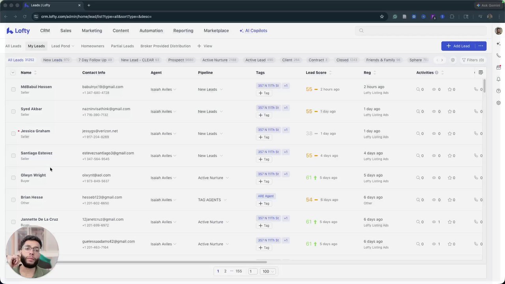The image size is (505, 284).
Task: Bookmark this page with the star icon
Action: tap(382, 17)
